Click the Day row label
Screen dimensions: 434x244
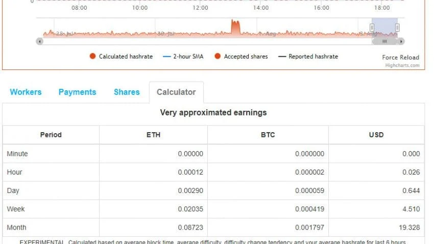(x=13, y=190)
